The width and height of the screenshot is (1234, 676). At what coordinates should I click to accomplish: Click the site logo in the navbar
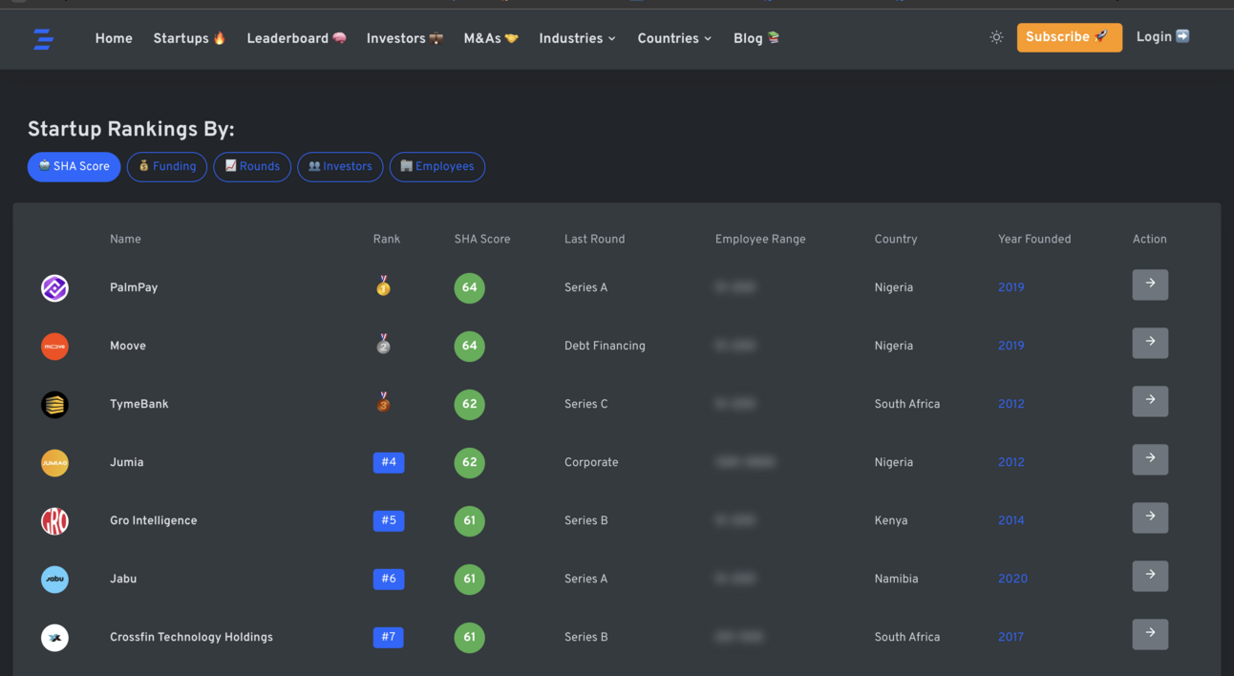click(x=43, y=38)
